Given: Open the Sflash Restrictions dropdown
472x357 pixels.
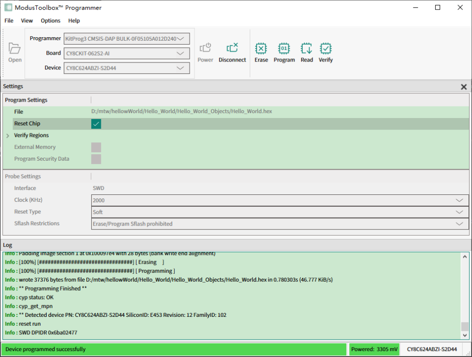Looking at the screenshot, I should click(x=279, y=224).
